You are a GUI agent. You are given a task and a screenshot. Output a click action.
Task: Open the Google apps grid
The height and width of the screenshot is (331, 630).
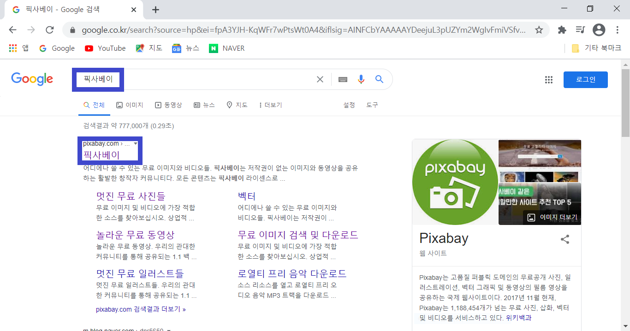pos(548,80)
